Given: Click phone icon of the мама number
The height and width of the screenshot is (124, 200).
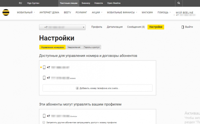Looking at the screenshot, I should (44, 78).
